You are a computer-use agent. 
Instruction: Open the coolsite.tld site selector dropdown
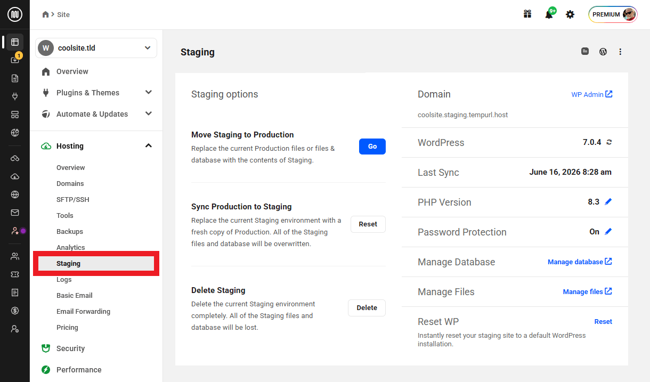[x=96, y=48]
